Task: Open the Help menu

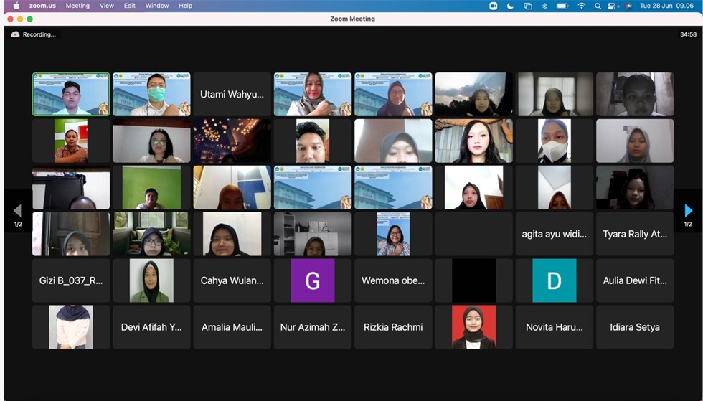Action: click(x=185, y=6)
